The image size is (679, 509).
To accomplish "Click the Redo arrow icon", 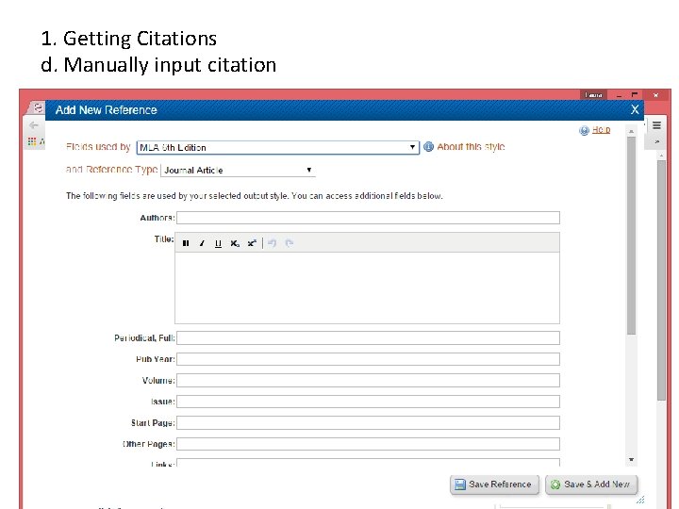I will pyautogui.click(x=290, y=243).
